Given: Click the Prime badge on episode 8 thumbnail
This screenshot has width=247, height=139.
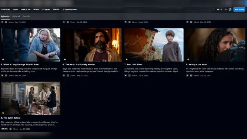Looking at the screenshot, I should (x=188, y=59).
